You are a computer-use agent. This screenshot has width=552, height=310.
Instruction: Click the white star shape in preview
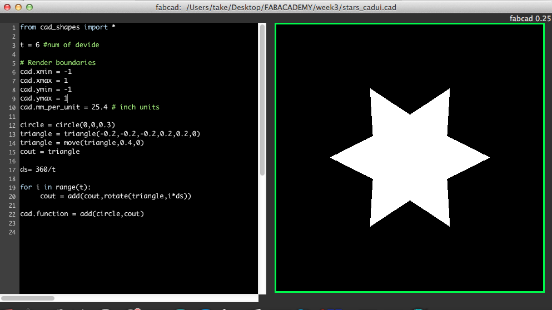point(410,157)
